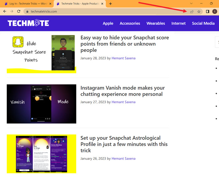Open the Snapchat Astrological Profile article title

(124, 144)
